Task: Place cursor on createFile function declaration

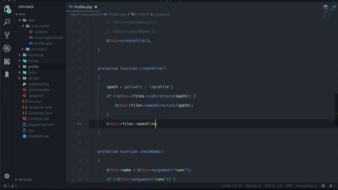Action: (x=132, y=68)
